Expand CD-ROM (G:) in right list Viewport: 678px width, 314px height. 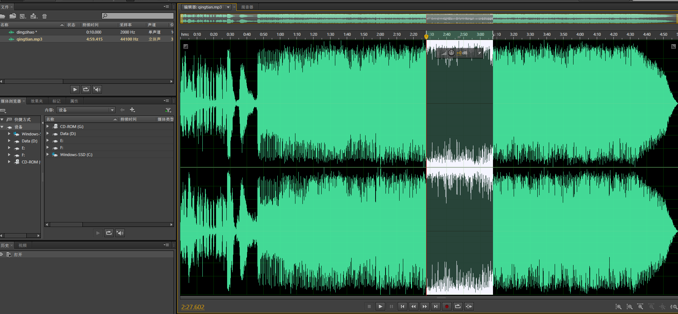point(48,127)
